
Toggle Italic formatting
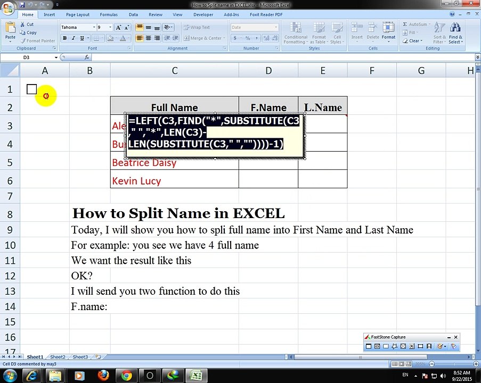coord(74,38)
